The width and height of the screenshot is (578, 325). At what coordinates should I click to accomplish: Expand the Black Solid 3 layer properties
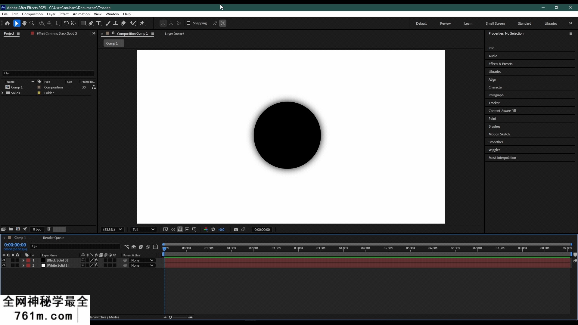click(23, 260)
